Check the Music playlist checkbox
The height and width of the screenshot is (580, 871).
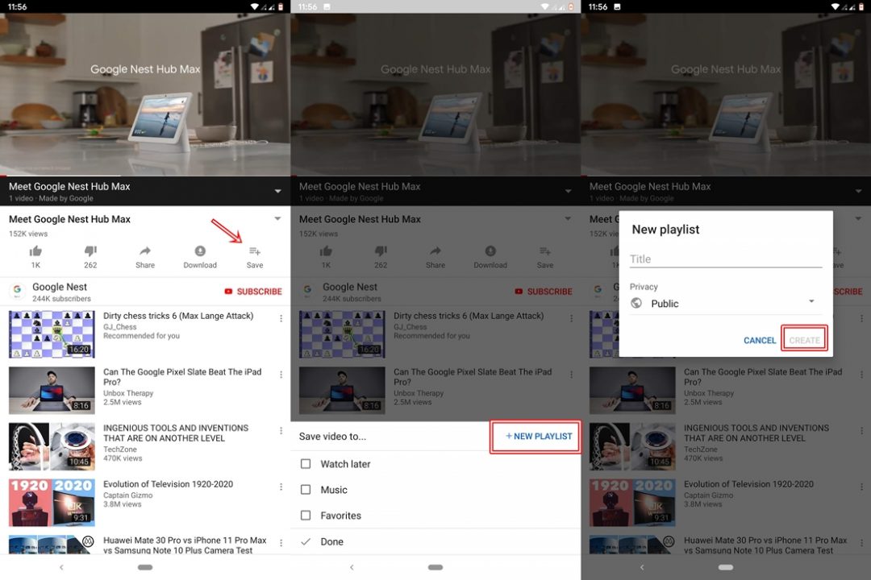click(306, 490)
